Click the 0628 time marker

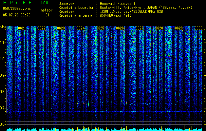point(159,28)
